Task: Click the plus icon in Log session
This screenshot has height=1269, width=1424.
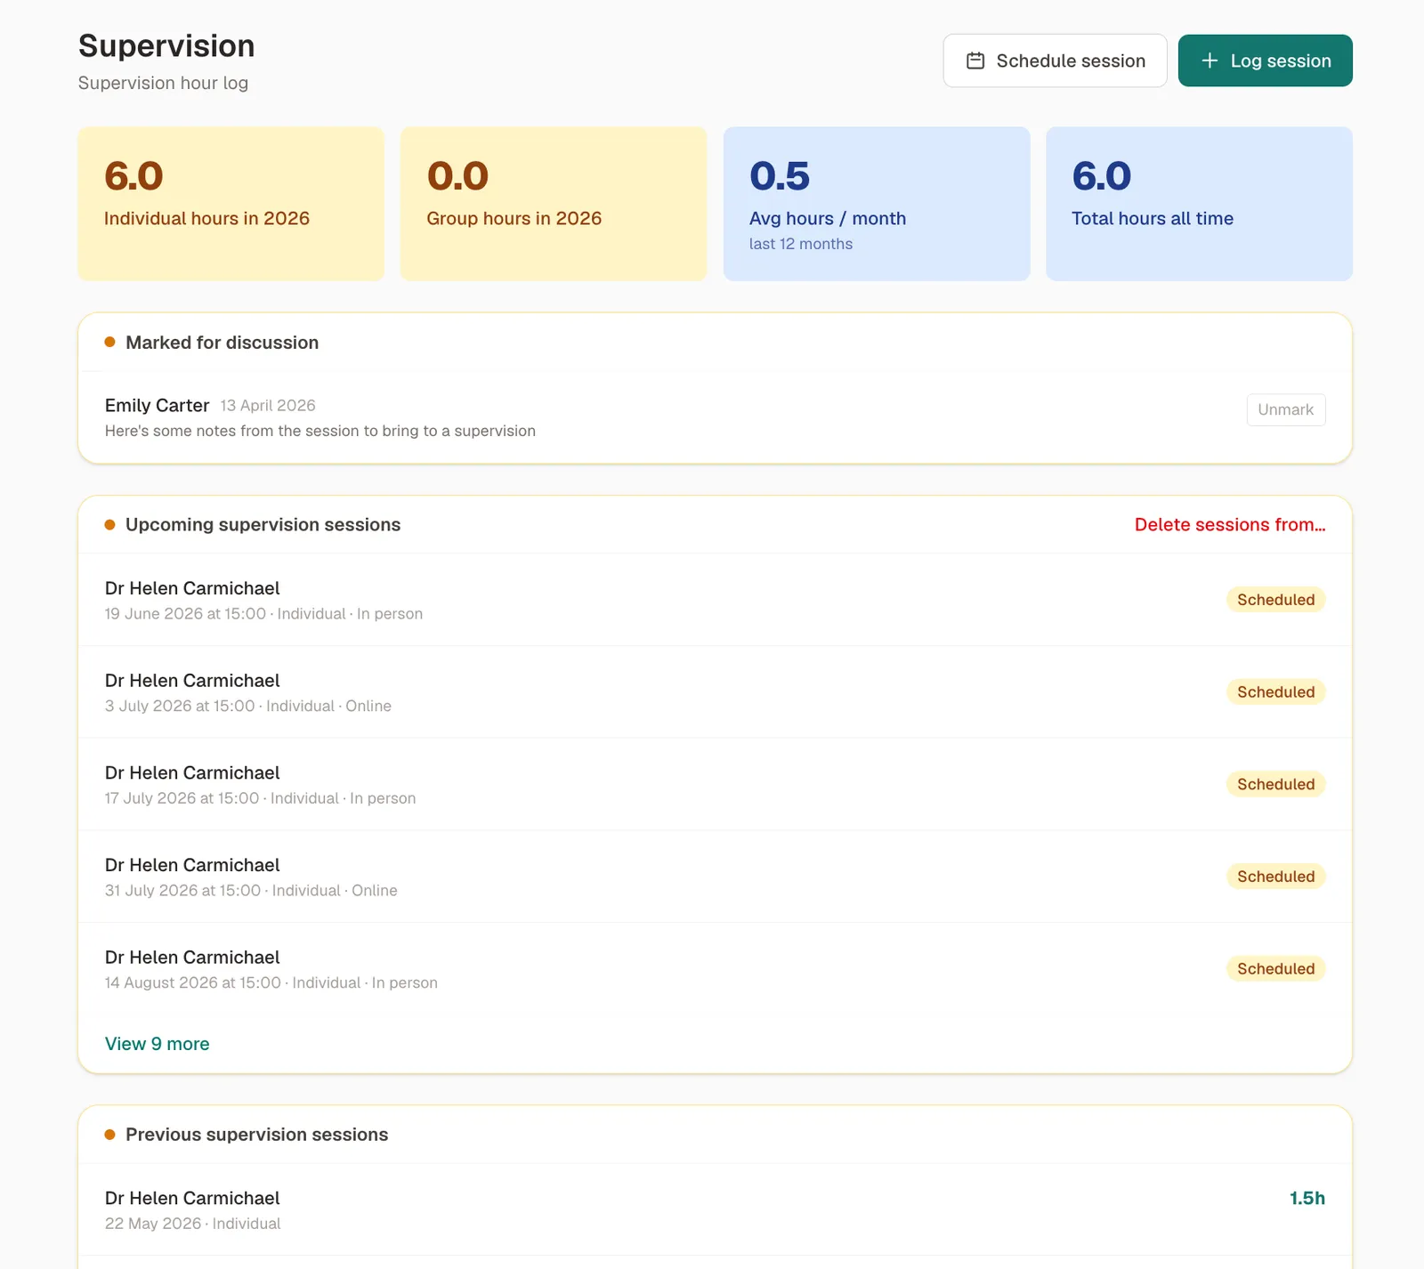Action: point(1210,61)
